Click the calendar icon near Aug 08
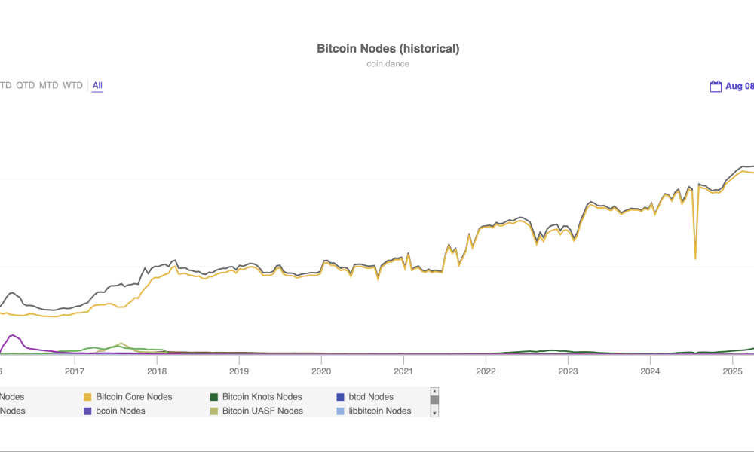 click(715, 85)
